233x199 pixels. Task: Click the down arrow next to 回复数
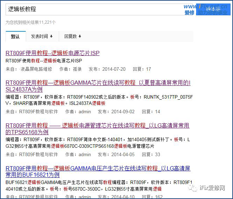click(x=80, y=36)
